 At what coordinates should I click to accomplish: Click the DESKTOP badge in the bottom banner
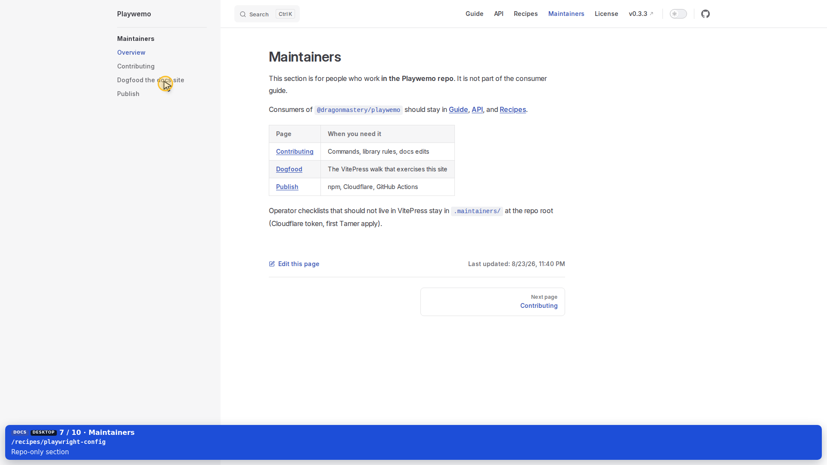[x=44, y=432]
